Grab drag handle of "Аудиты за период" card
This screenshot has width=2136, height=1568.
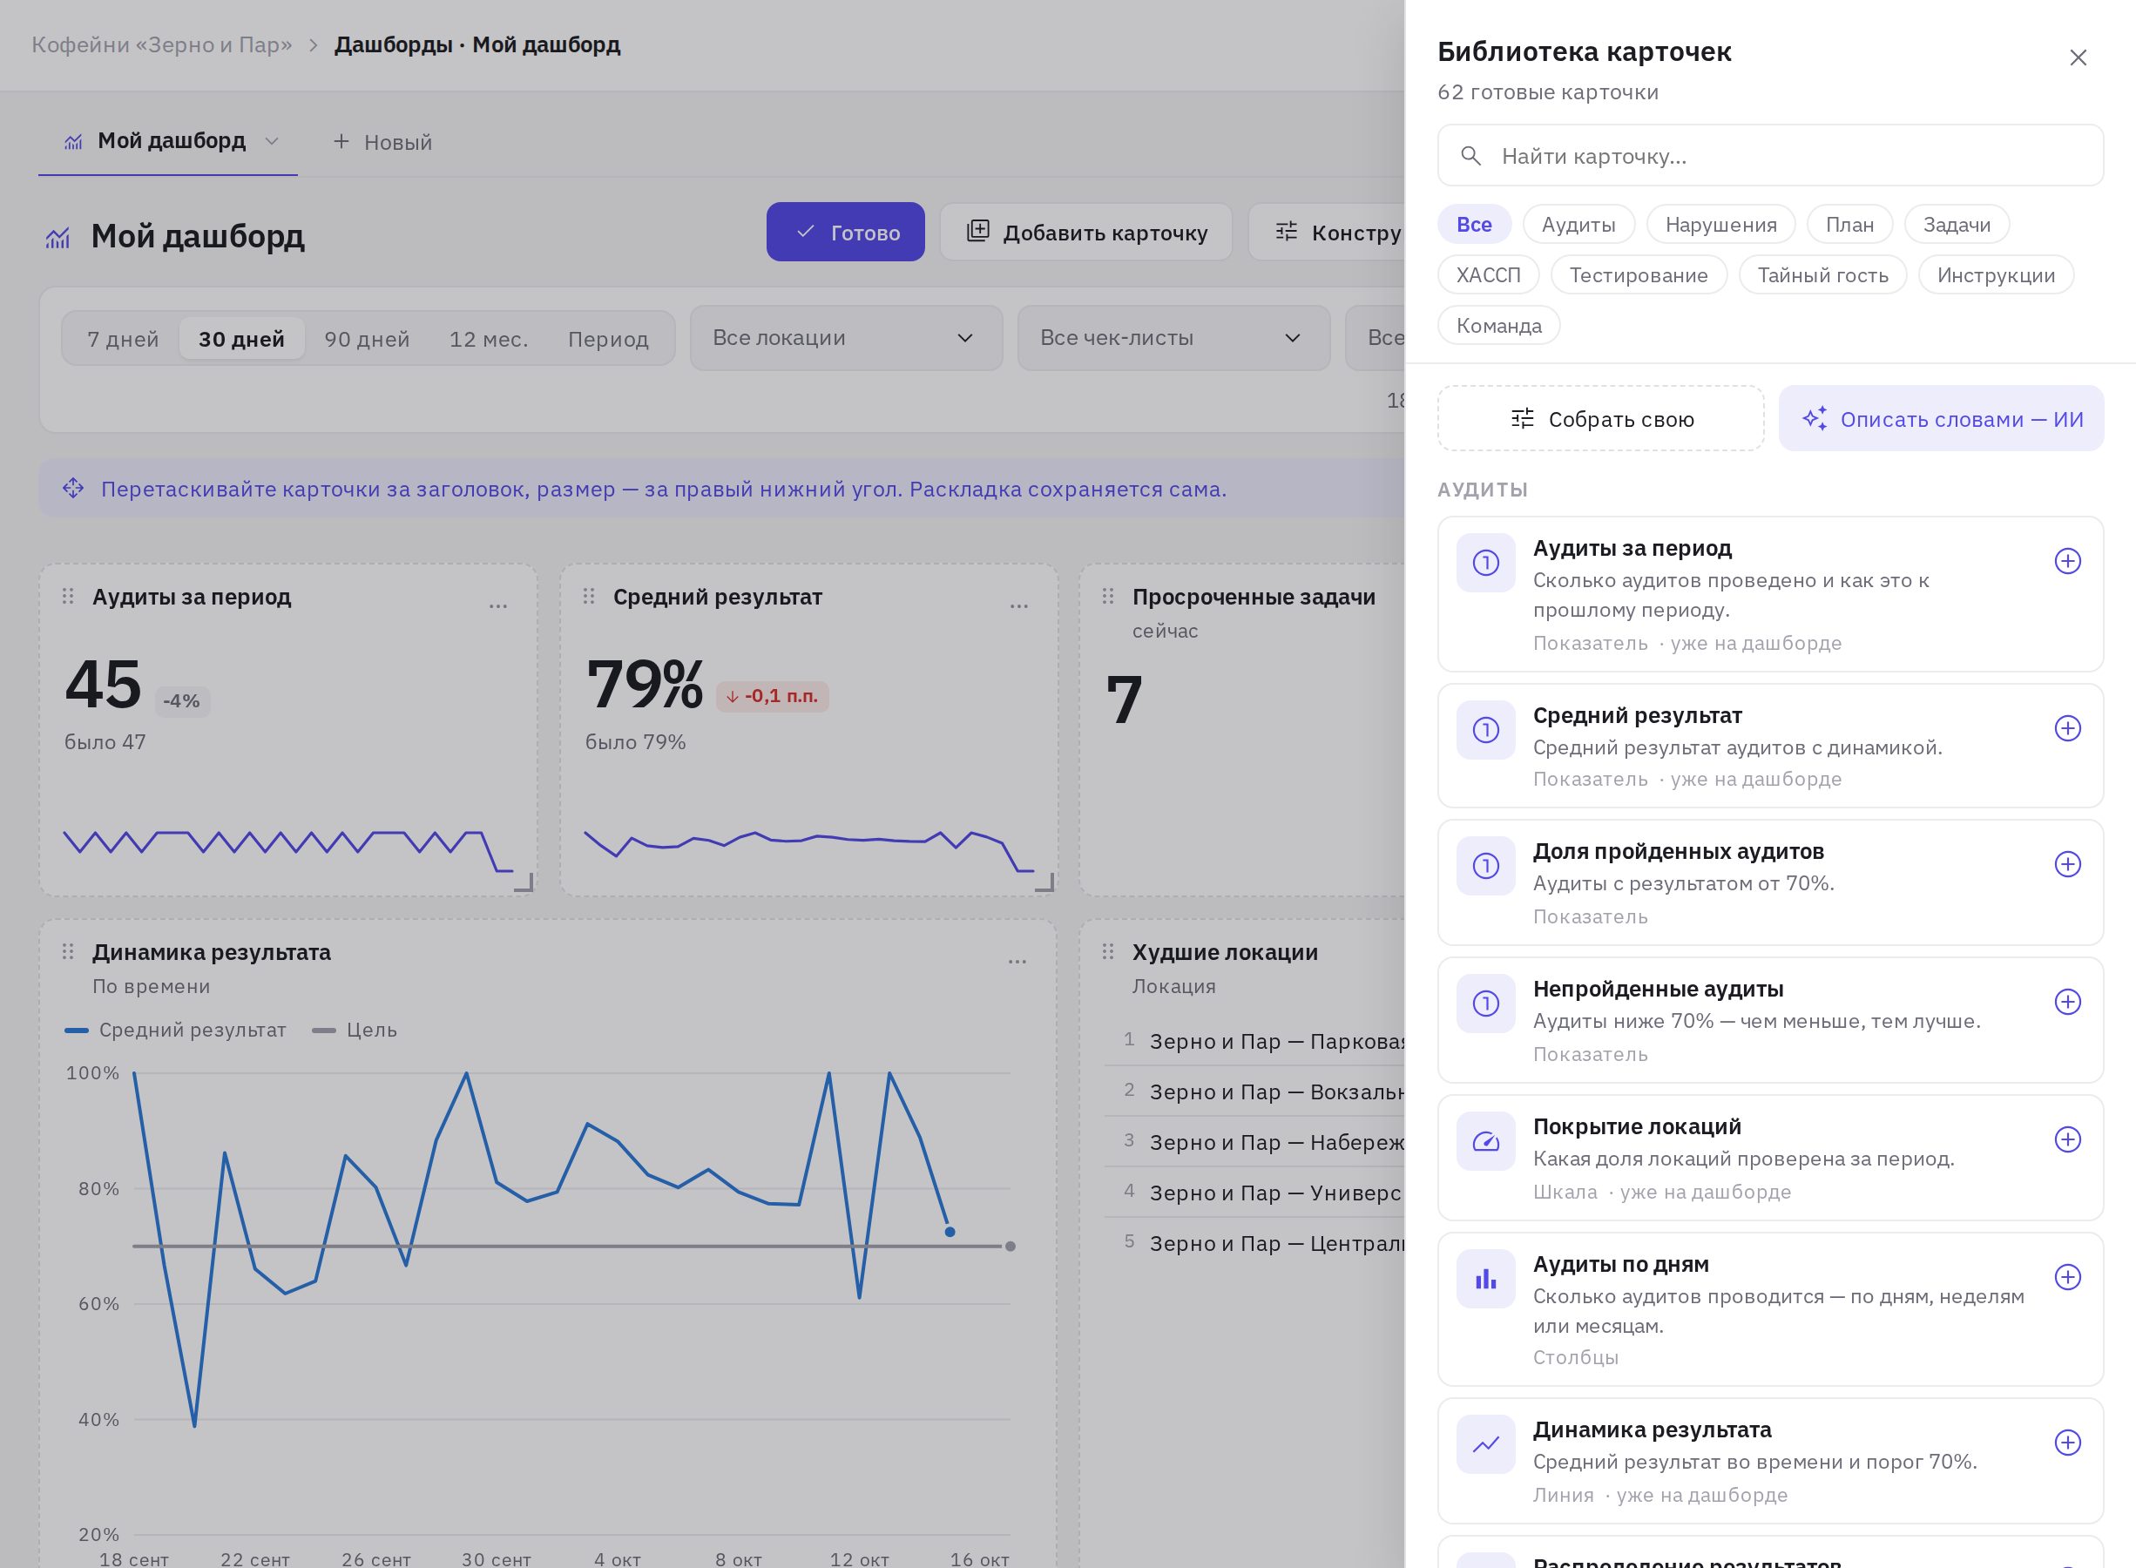point(67,596)
